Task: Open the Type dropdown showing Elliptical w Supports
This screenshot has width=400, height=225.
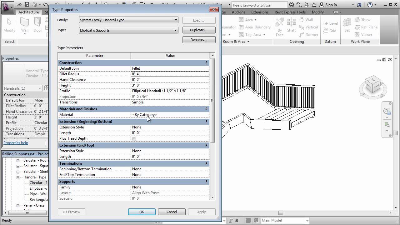Action: (175, 30)
